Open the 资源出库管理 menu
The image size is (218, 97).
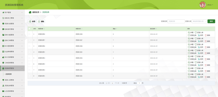(x=12, y=86)
